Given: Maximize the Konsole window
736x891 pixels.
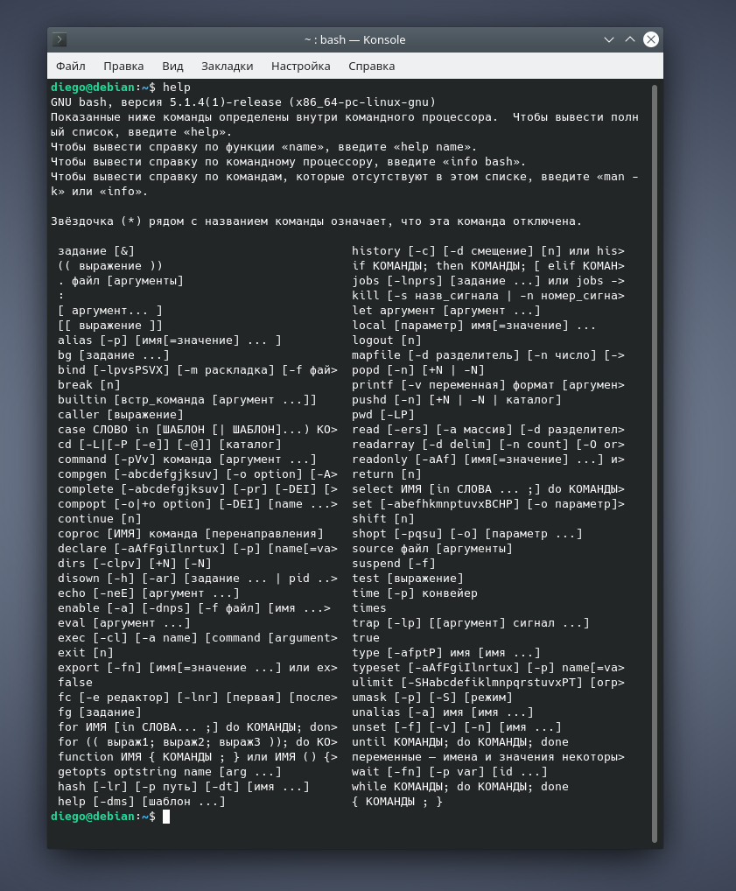Looking at the screenshot, I should click(x=630, y=39).
